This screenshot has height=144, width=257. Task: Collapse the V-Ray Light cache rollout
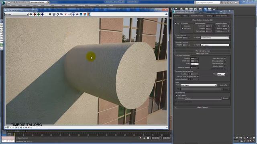click(x=202, y=54)
